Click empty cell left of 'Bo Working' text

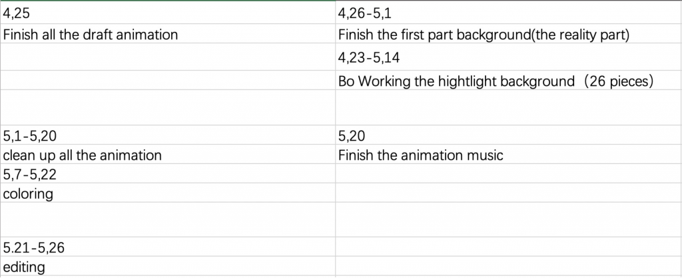(x=167, y=80)
